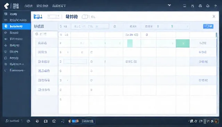Click the wide input field in dialog toolbar
Image resolution: width=222 pixels, height=127 pixels.
tap(90, 26)
